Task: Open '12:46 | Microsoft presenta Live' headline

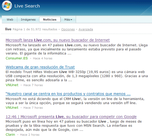Action: point(71,117)
